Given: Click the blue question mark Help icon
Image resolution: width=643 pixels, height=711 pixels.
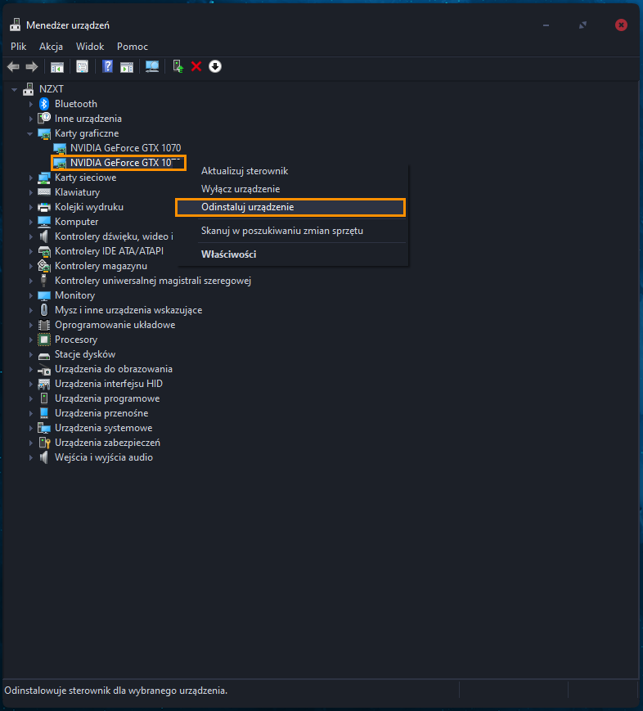Looking at the screenshot, I should coord(107,66).
